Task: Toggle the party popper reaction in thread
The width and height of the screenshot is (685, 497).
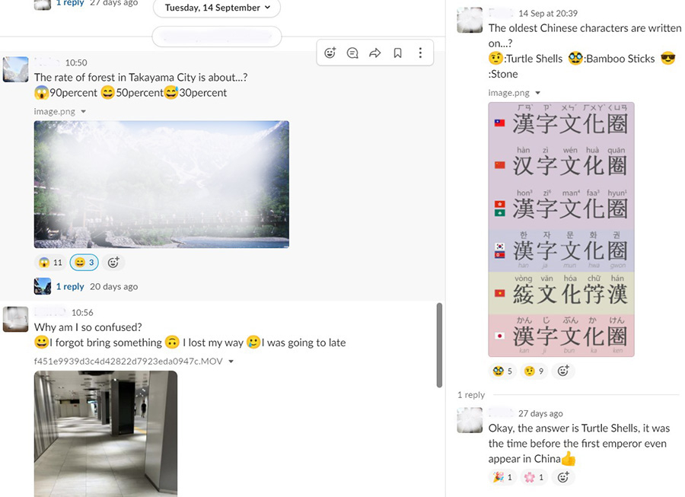Action: point(502,477)
